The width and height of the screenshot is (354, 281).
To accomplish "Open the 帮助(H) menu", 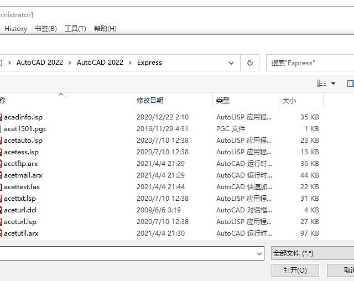I will [x=105, y=29].
